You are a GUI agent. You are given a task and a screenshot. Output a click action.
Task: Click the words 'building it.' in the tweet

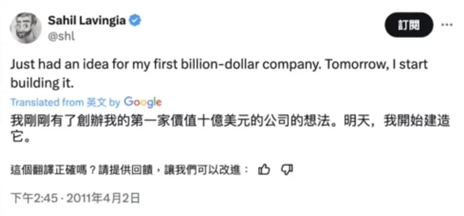pyautogui.click(x=43, y=83)
